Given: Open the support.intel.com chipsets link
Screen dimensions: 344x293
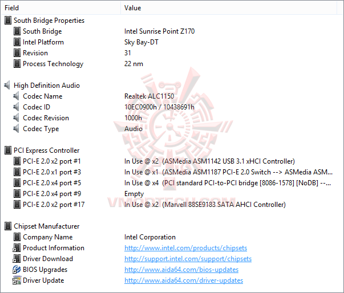Looking at the screenshot, I should click(x=188, y=259).
